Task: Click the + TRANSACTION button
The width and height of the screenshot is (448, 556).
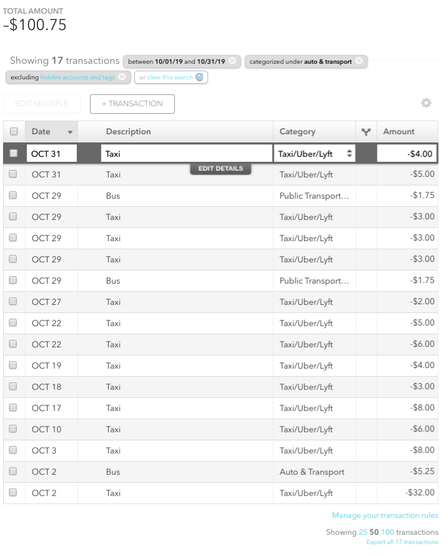Action: [x=132, y=104]
